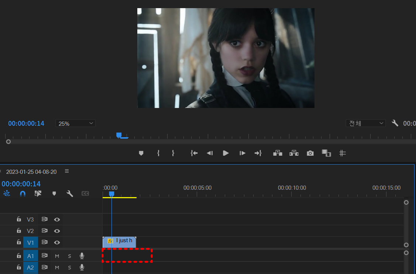
Task: Toggle sync lock on V3
Action: pyautogui.click(x=45, y=219)
